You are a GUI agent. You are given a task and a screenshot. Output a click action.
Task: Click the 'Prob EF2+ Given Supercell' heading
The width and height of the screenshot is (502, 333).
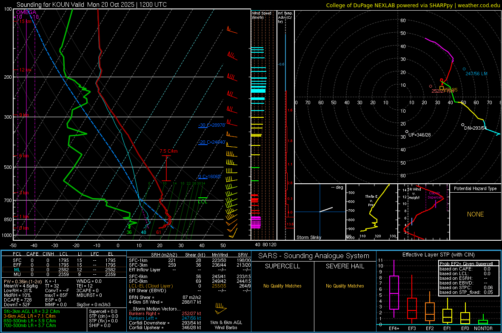point(466,264)
